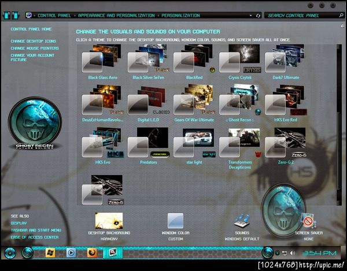Select the Predators theme
Viewport: 347px width, 271px height.
[148, 146]
